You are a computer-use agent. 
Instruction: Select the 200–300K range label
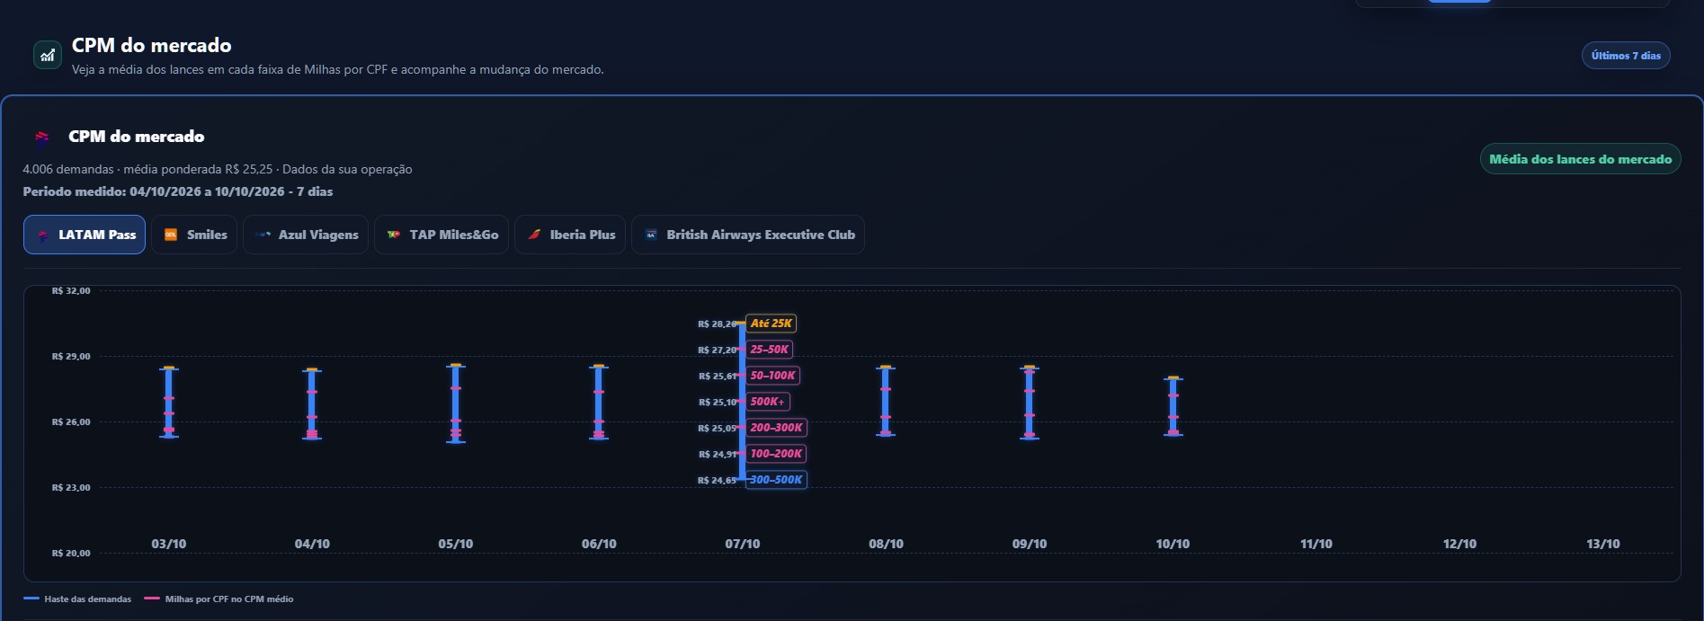tap(776, 428)
